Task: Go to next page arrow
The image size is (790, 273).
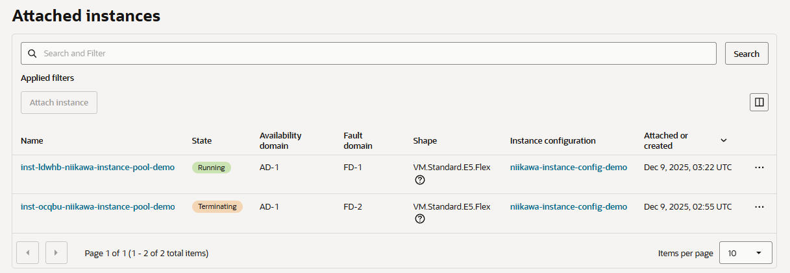Action: (x=56, y=253)
